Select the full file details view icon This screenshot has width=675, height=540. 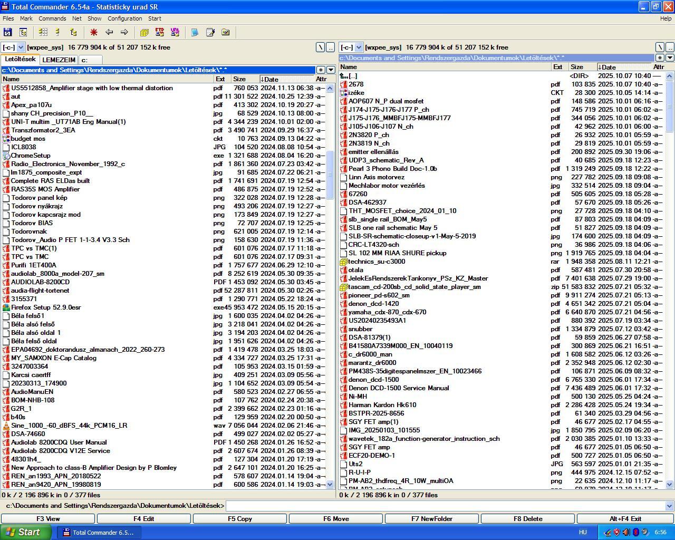point(58,32)
